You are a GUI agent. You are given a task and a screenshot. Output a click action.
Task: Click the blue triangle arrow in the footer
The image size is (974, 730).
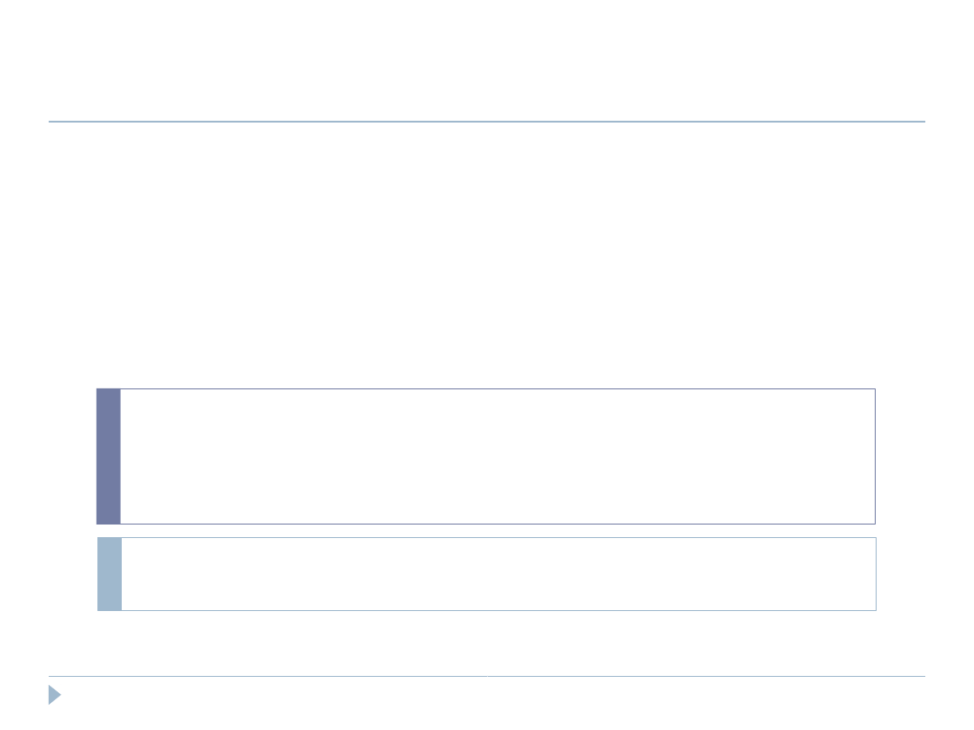(x=54, y=695)
